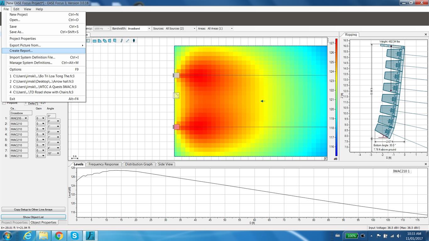
Task: Switch to the Frequency Response tab
Action: pos(103,164)
